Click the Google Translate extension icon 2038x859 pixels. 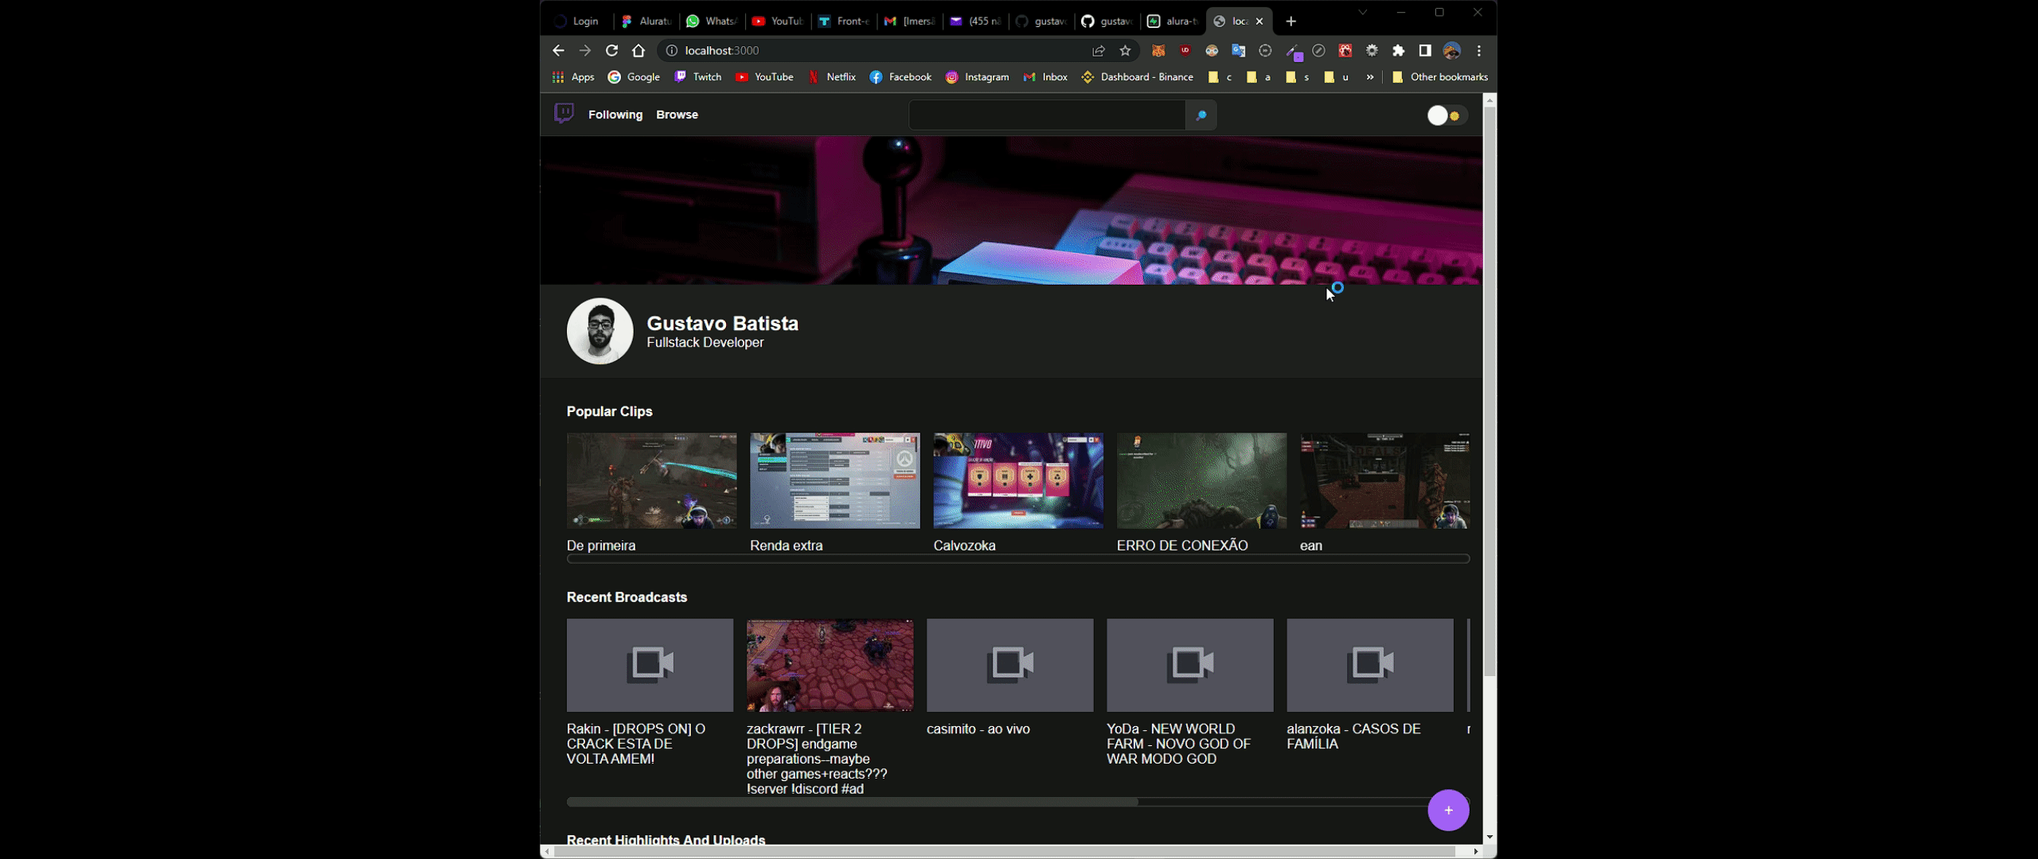tap(1238, 51)
